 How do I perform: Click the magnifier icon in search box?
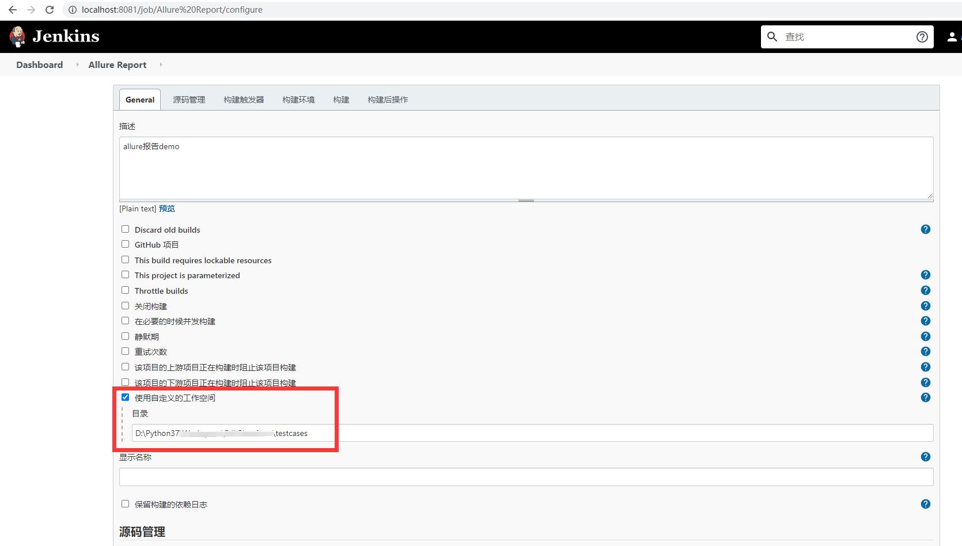tap(772, 37)
